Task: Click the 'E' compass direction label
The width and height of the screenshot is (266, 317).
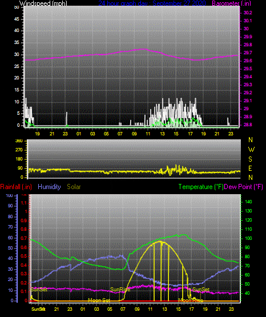Action: (x=250, y=168)
